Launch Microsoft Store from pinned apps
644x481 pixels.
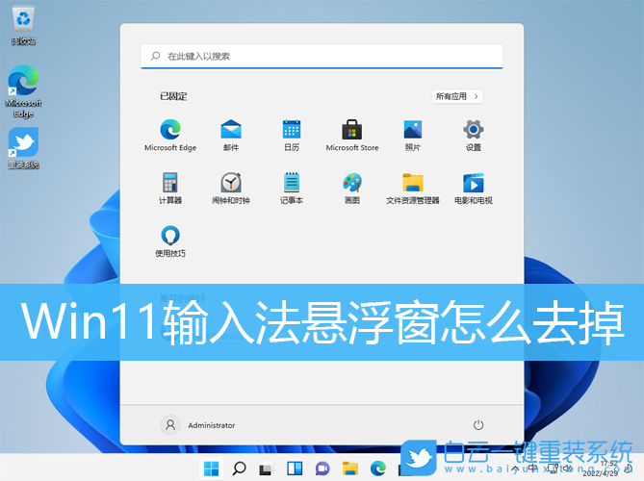tap(352, 135)
